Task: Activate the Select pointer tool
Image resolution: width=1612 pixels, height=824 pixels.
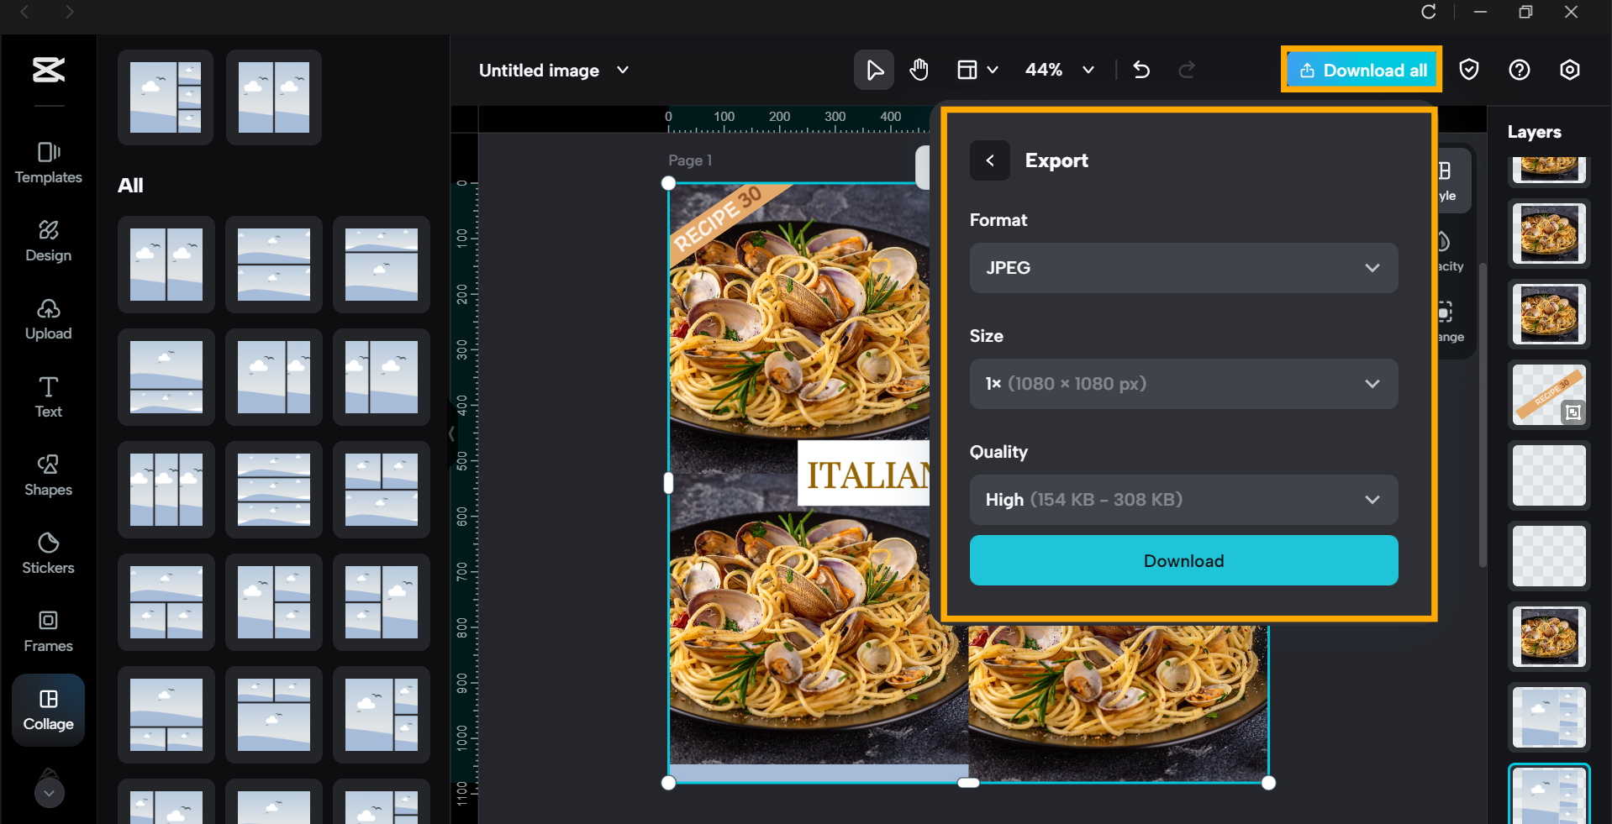Action: pos(874,70)
